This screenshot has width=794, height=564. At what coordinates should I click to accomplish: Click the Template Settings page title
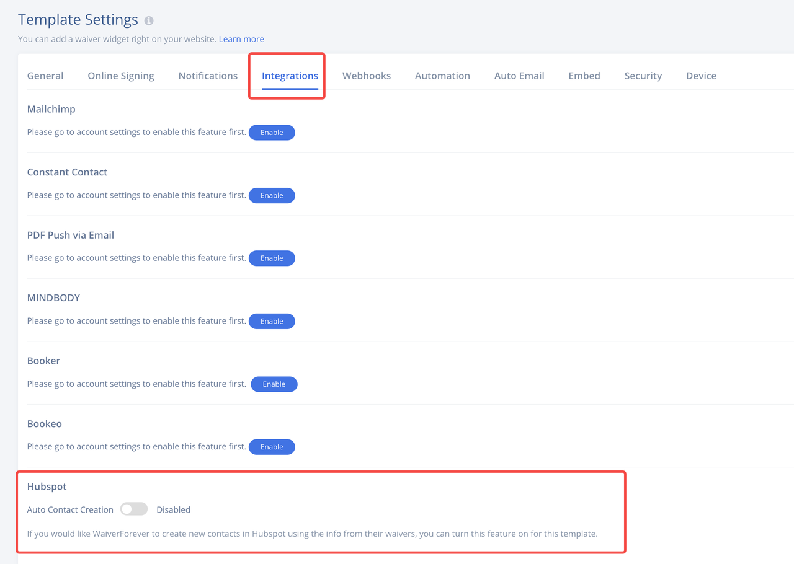point(78,20)
